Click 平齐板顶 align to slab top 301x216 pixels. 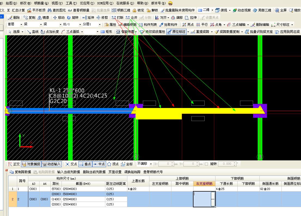(36, 10)
